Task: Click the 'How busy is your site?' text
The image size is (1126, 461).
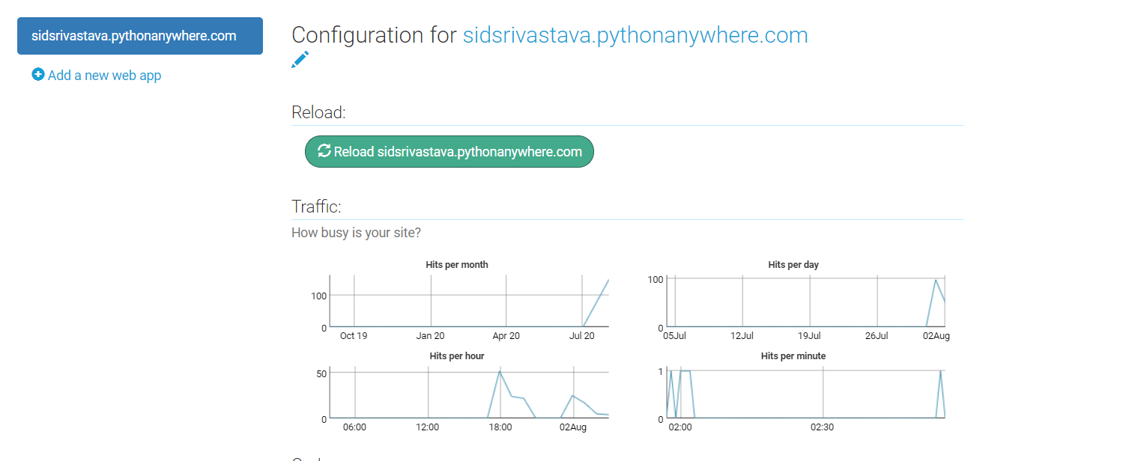Action: [356, 233]
